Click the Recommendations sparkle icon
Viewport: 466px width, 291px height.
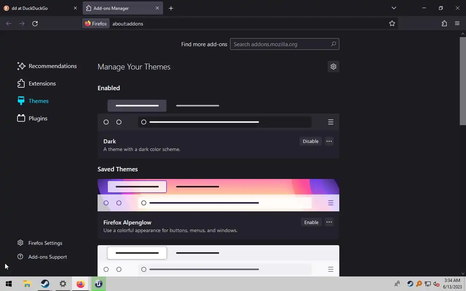click(21, 66)
